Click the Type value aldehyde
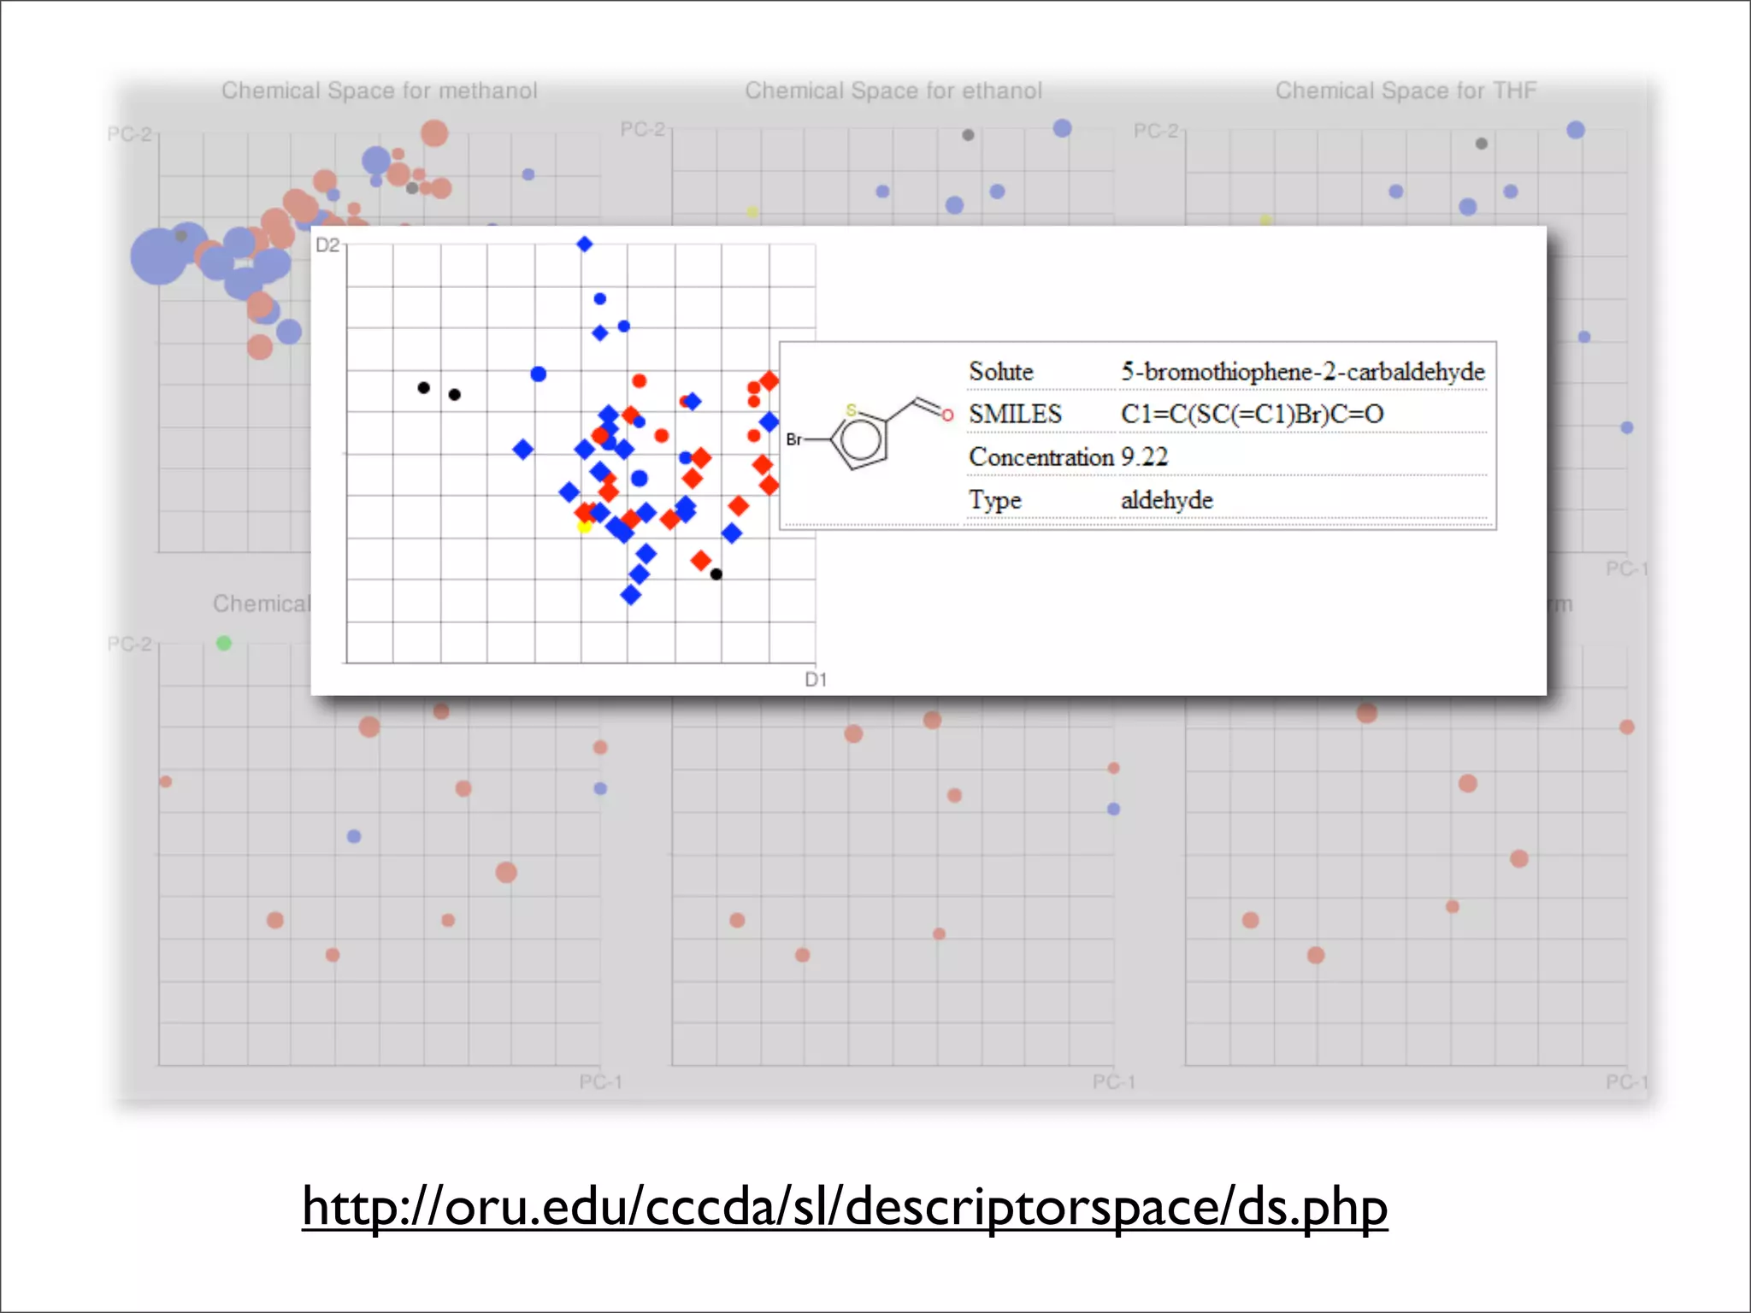1751x1313 pixels. pyautogui.click(x=1166, y=499)
